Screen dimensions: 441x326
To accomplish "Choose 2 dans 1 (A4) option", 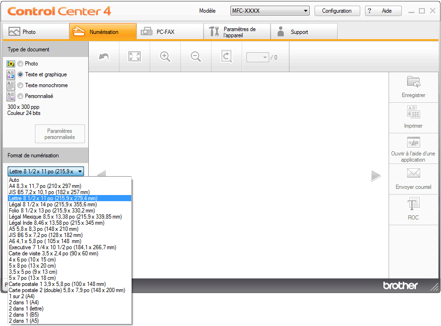I will click(70, 302).
